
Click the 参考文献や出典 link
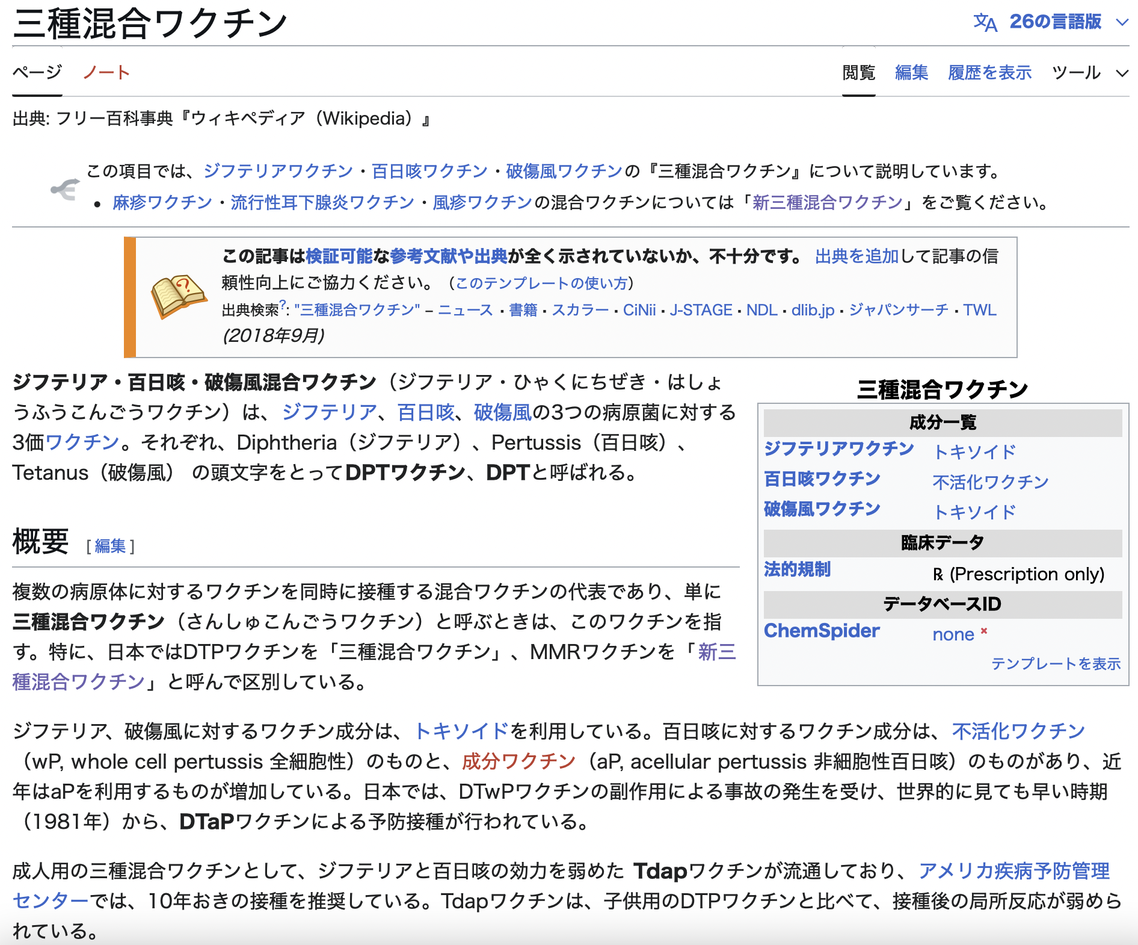click(x=449, y=256)
